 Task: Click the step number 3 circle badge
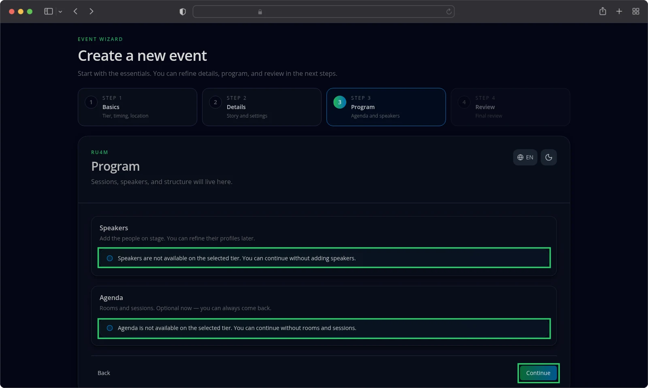click(340, 102)
